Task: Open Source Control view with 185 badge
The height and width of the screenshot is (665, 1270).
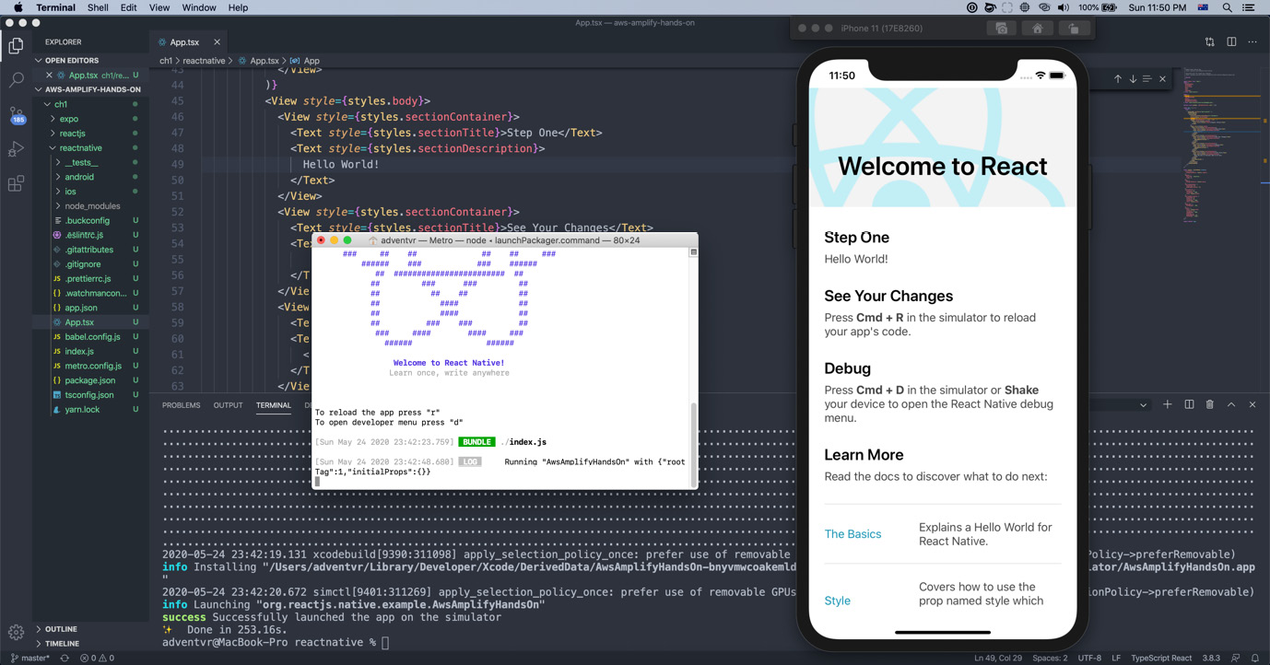Action: click(16, 115)
